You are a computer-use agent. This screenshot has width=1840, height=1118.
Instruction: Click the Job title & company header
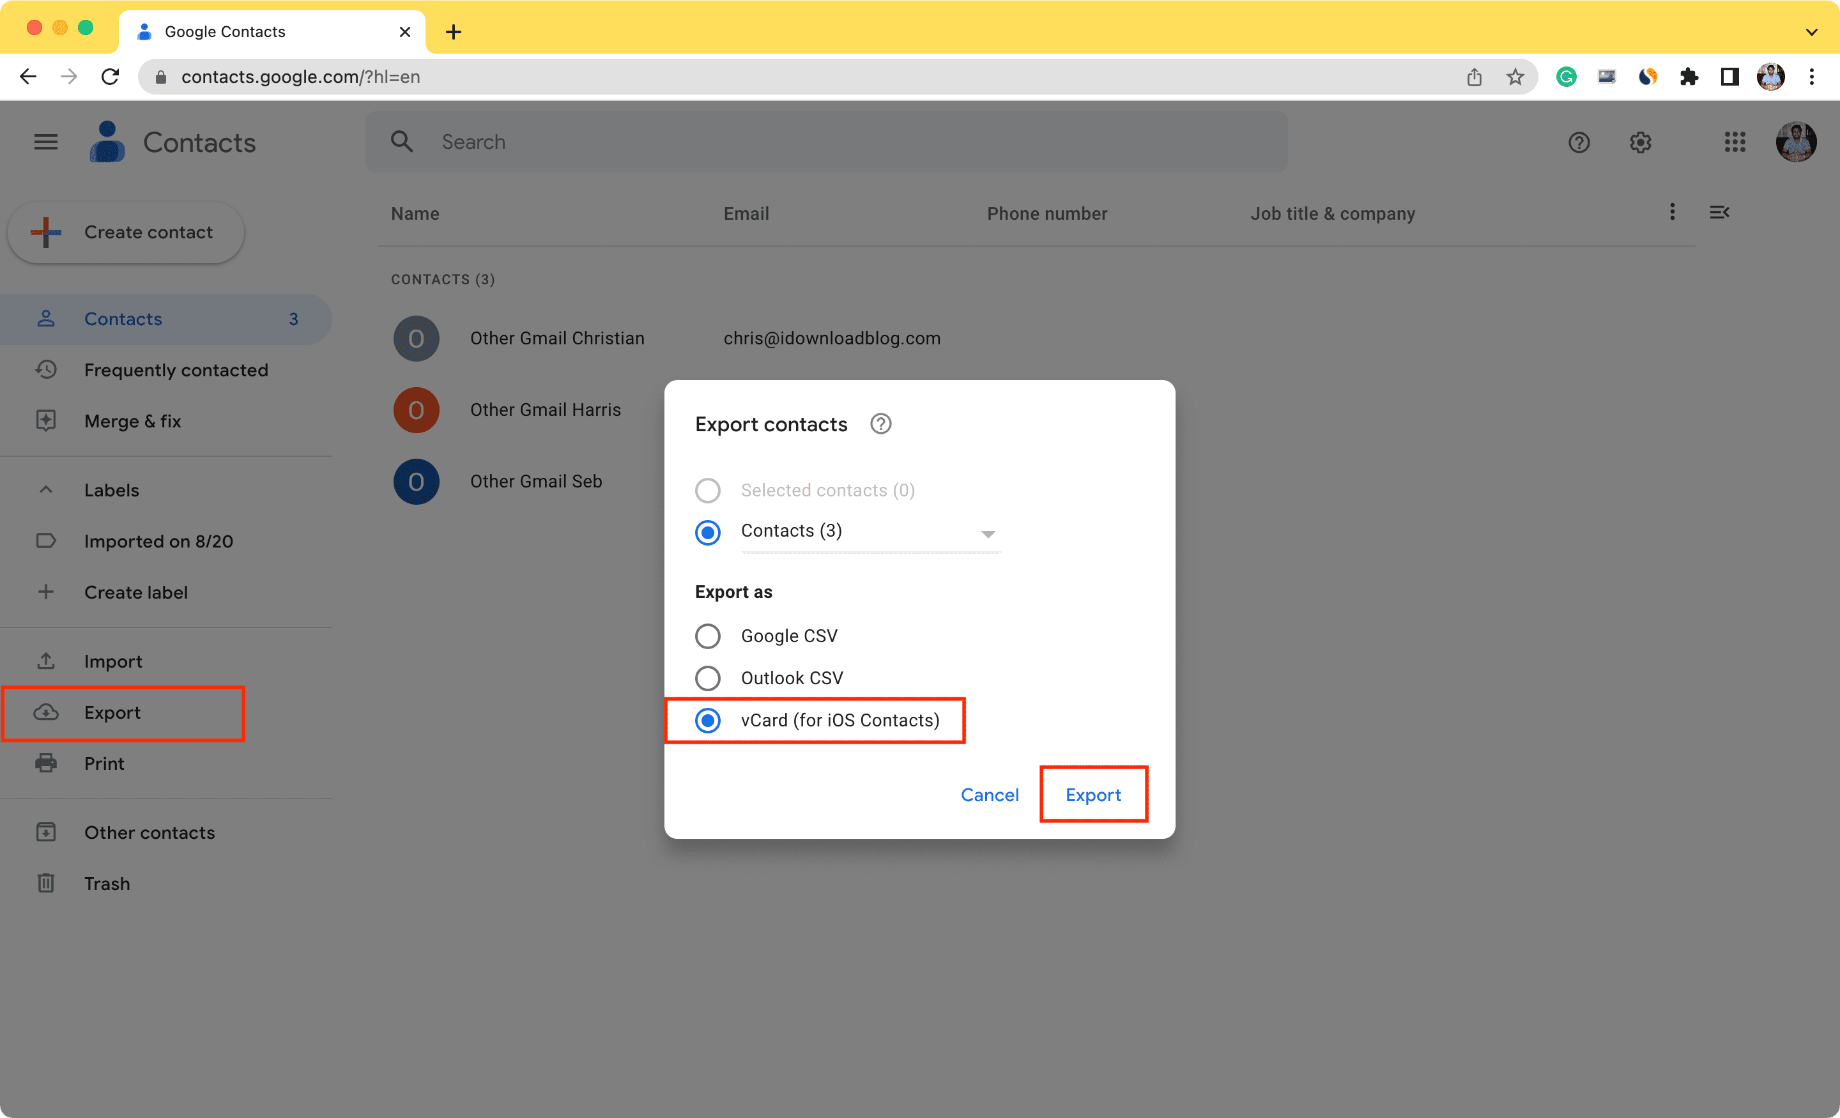(1333, 213)
